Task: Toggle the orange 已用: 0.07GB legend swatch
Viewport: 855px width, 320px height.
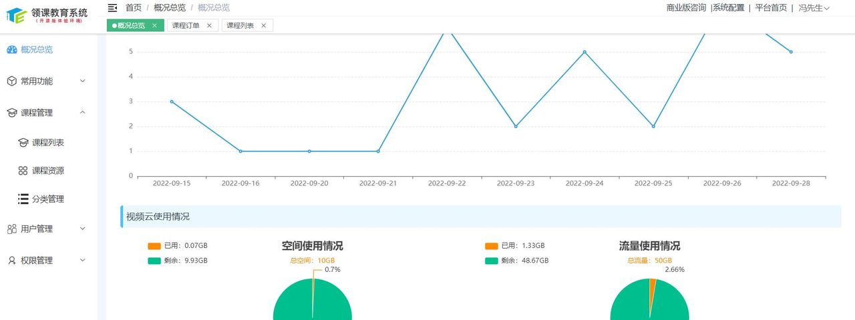Action: [x=154, y=246]
